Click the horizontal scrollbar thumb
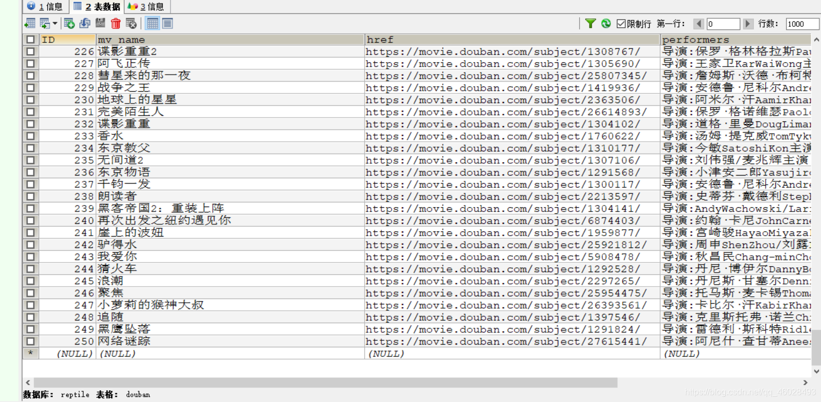This screenshot has height=402, width=821. pos(326,383)
